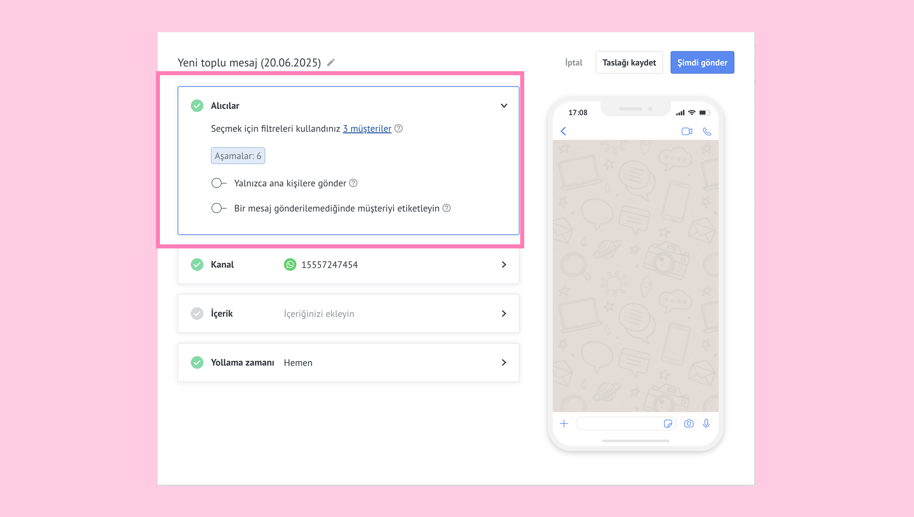Viewport: 914px width, 517px height.
Task: Open the 3 müşteriler link
Action: [367, 129]
